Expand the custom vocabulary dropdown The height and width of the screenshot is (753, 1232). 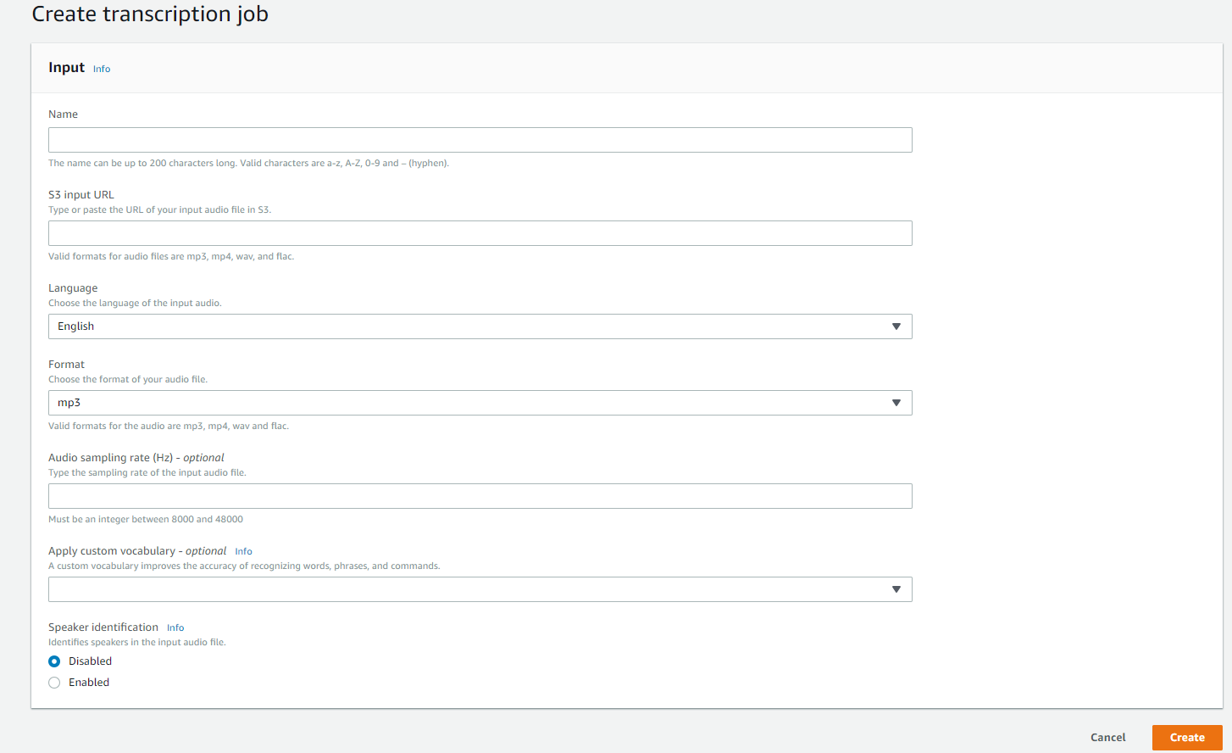pyautogui.click(x=480, y=589)
